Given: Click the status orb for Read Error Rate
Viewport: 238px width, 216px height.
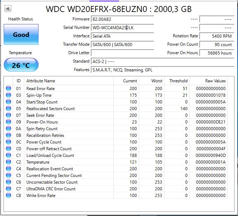Looking at the screenshot, I should coord(8,88).
